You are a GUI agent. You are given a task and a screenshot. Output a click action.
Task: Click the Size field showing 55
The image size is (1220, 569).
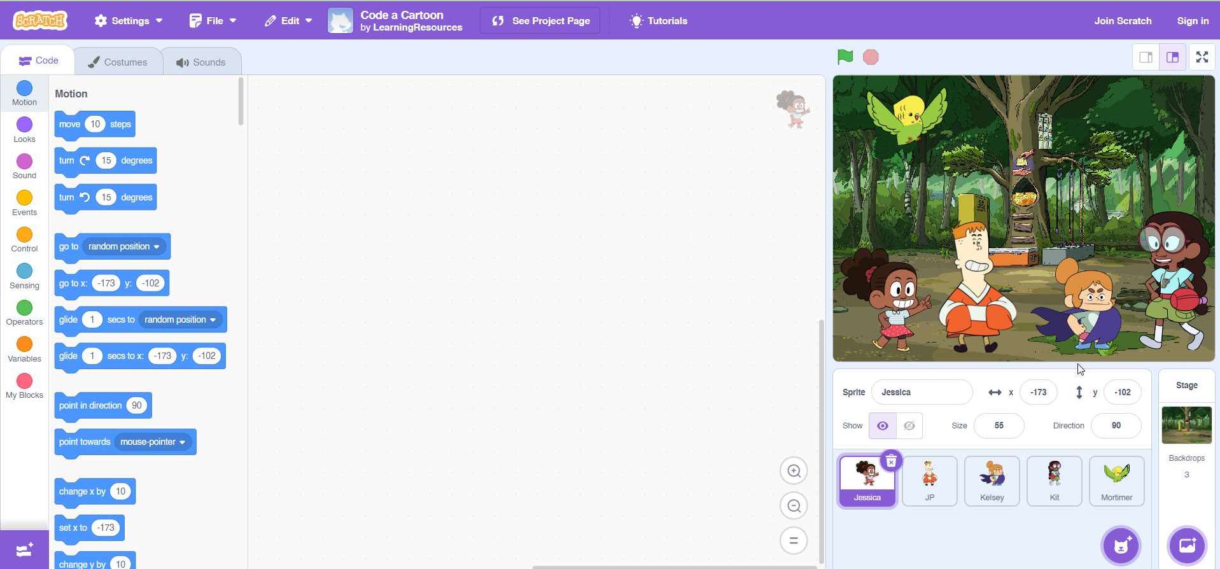[999, 426]
